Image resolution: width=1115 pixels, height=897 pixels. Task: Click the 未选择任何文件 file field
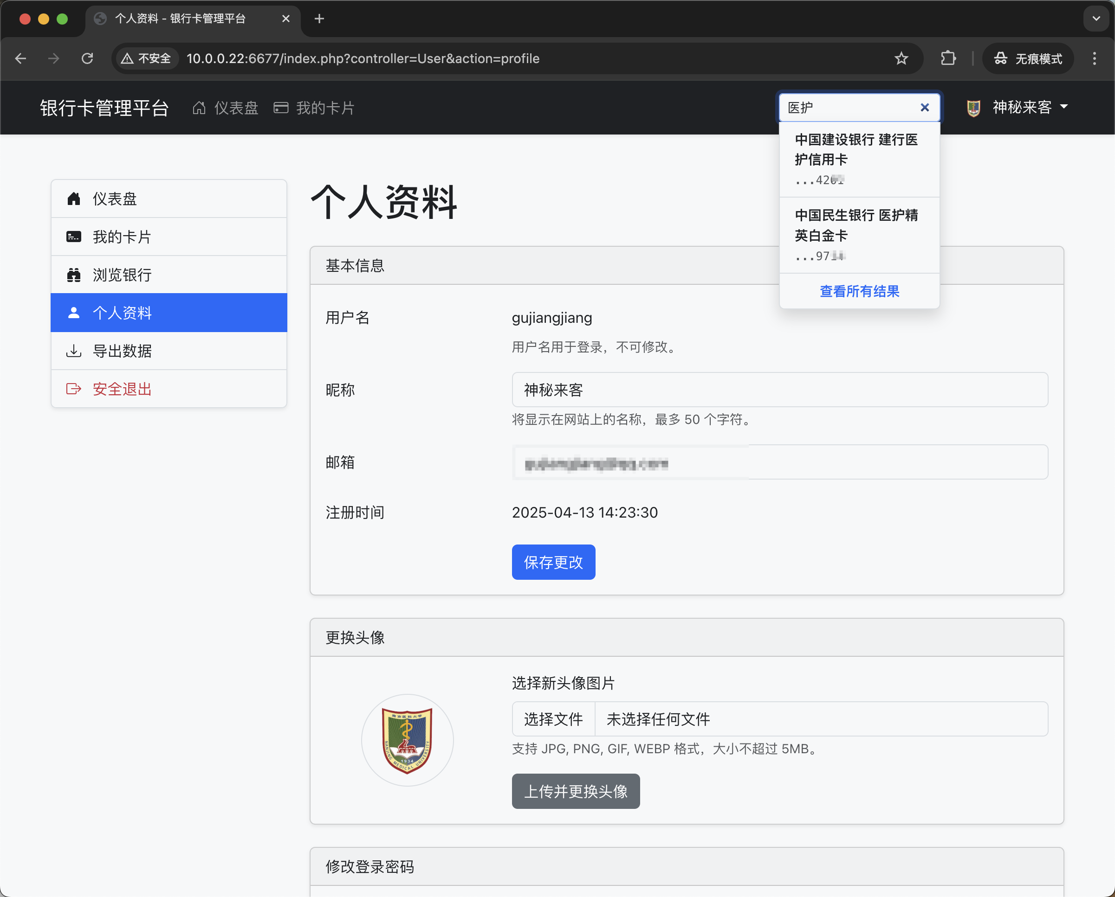(x=821, y=719)
